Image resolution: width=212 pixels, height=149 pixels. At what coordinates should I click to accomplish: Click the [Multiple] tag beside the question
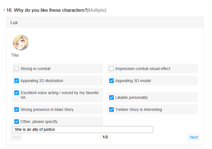(97, 10)
